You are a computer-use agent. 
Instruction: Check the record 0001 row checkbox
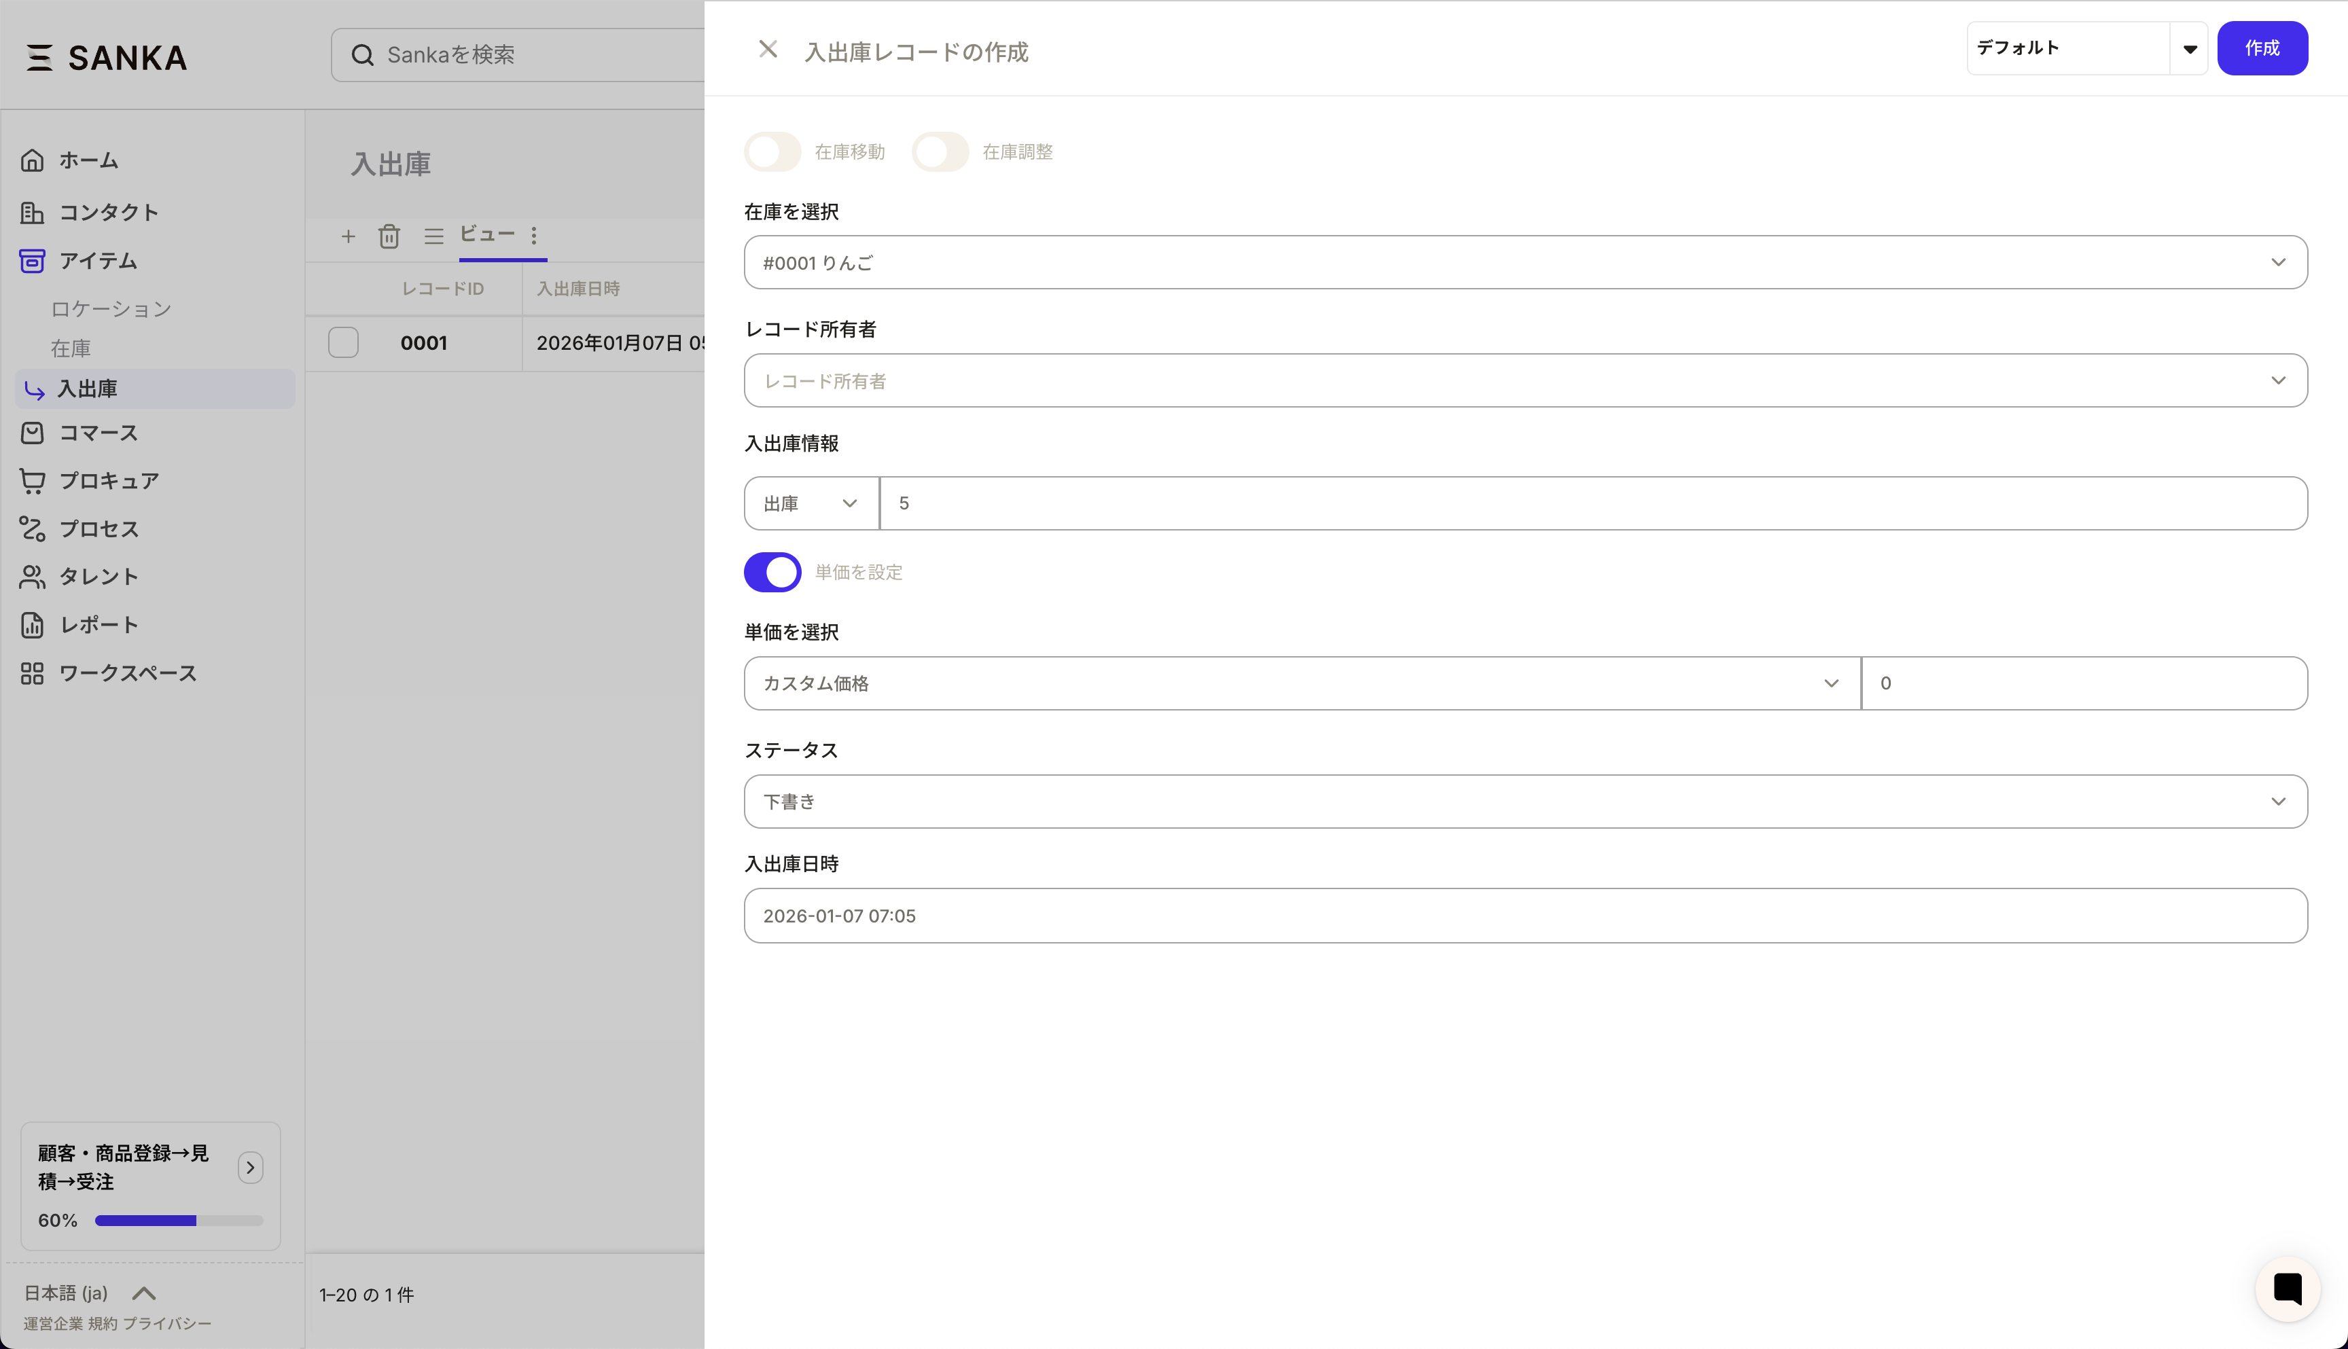(x=344, y=343)
